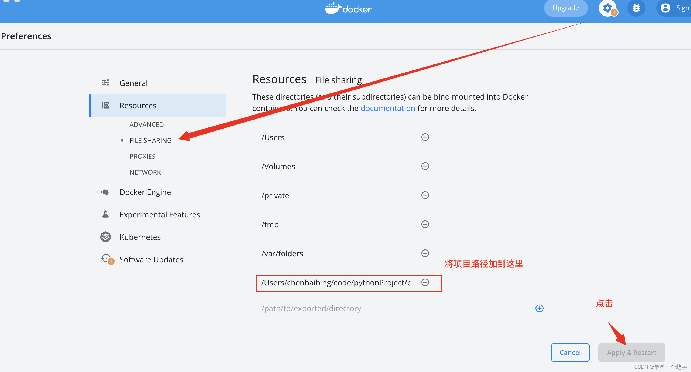Select the /var/folders directory path text
Image resolution: width=691 pixels, height=372 pixels.
coord(282,254)
